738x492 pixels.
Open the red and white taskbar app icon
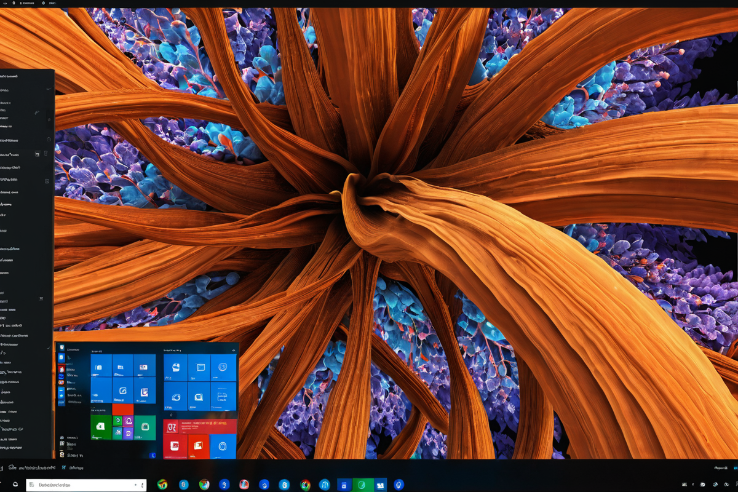[x=244, y=485]
